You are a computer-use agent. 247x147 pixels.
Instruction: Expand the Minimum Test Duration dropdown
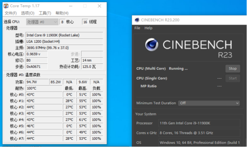pyautogui.click(x=209, y=103)
